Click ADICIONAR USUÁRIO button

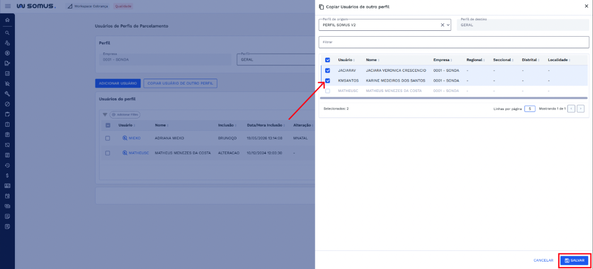tap(118, 83)
